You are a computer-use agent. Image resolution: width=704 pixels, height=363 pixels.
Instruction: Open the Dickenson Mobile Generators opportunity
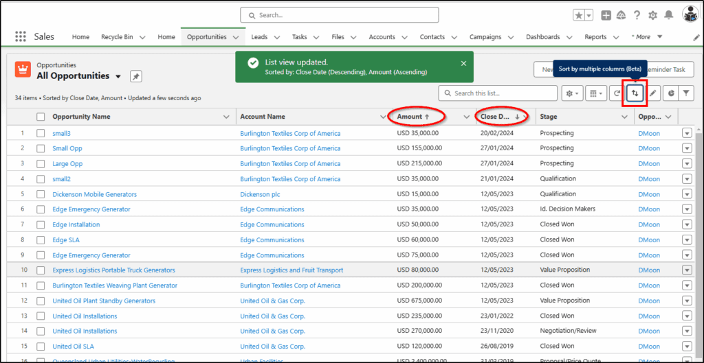click(95, 194)
